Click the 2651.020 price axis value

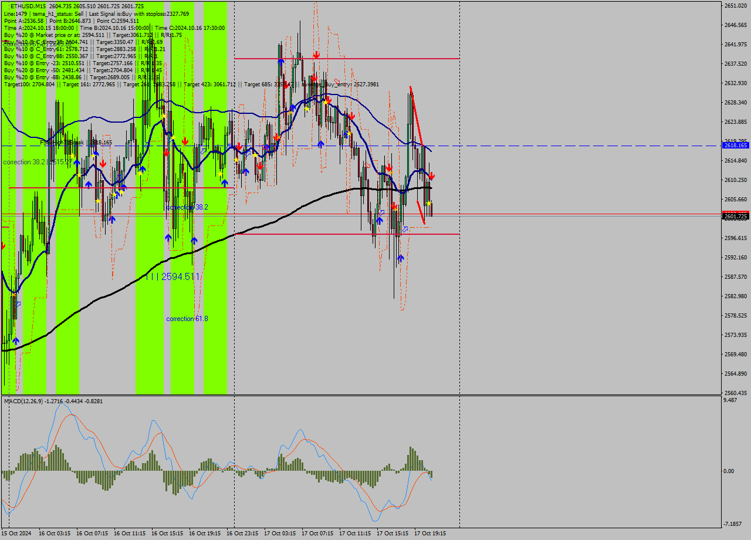(735, 5)
